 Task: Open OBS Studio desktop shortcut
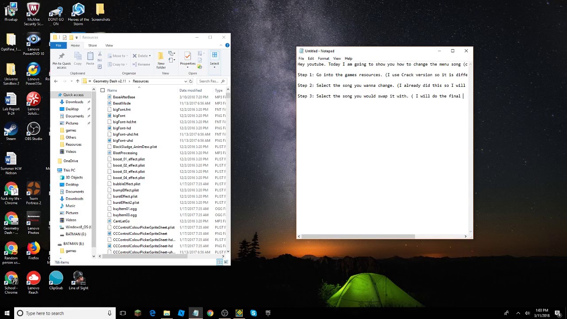[x=34, y=131]
